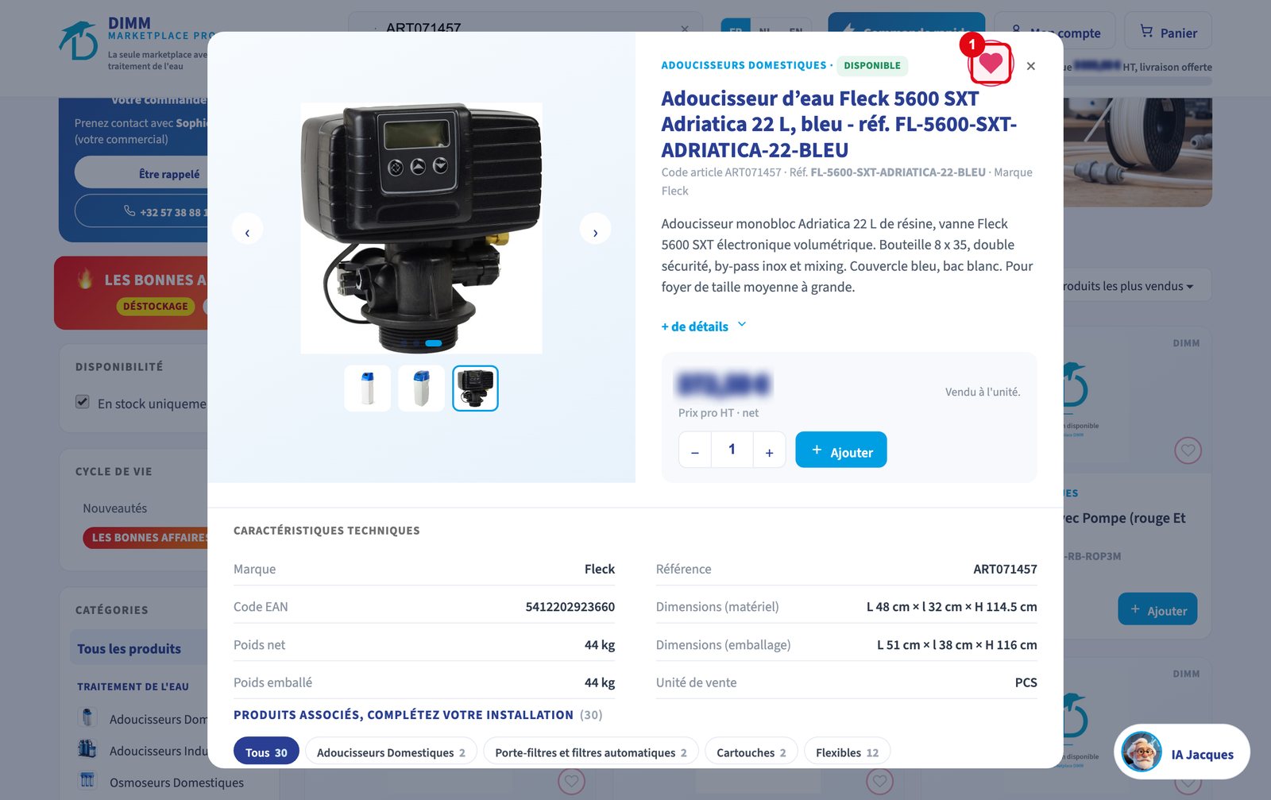This screenshot has height=800, width=1271.
Task: Add softener to cart with Ajouter
Action: 840,450
